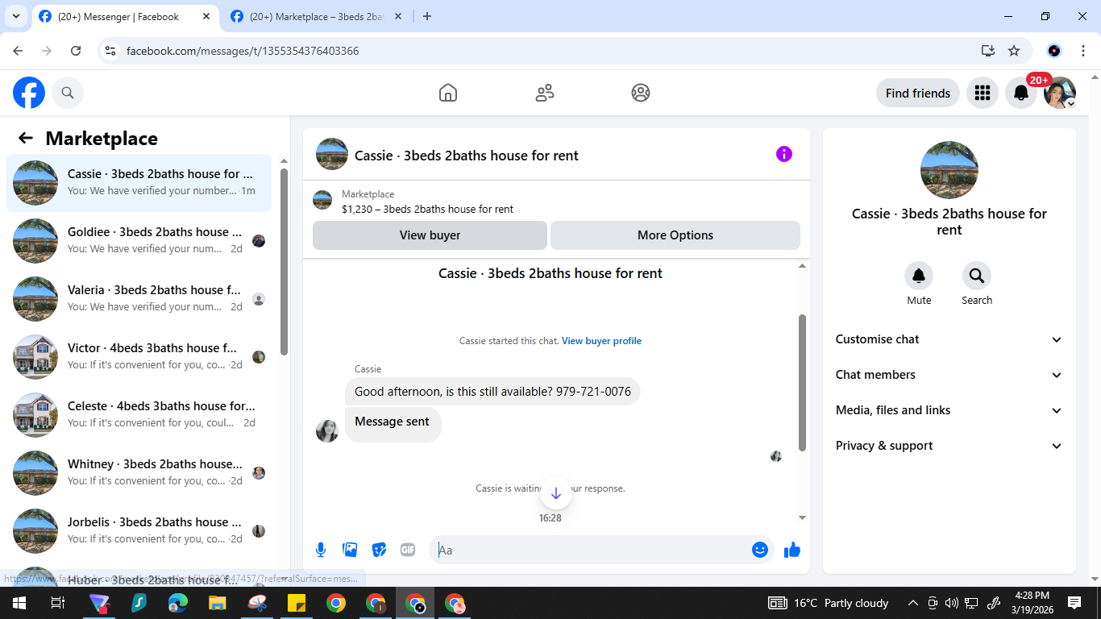Viewport: 1101px width, 619px height.
Task: Open Celeste 4beds 3baths conversation
Action: 139,415
